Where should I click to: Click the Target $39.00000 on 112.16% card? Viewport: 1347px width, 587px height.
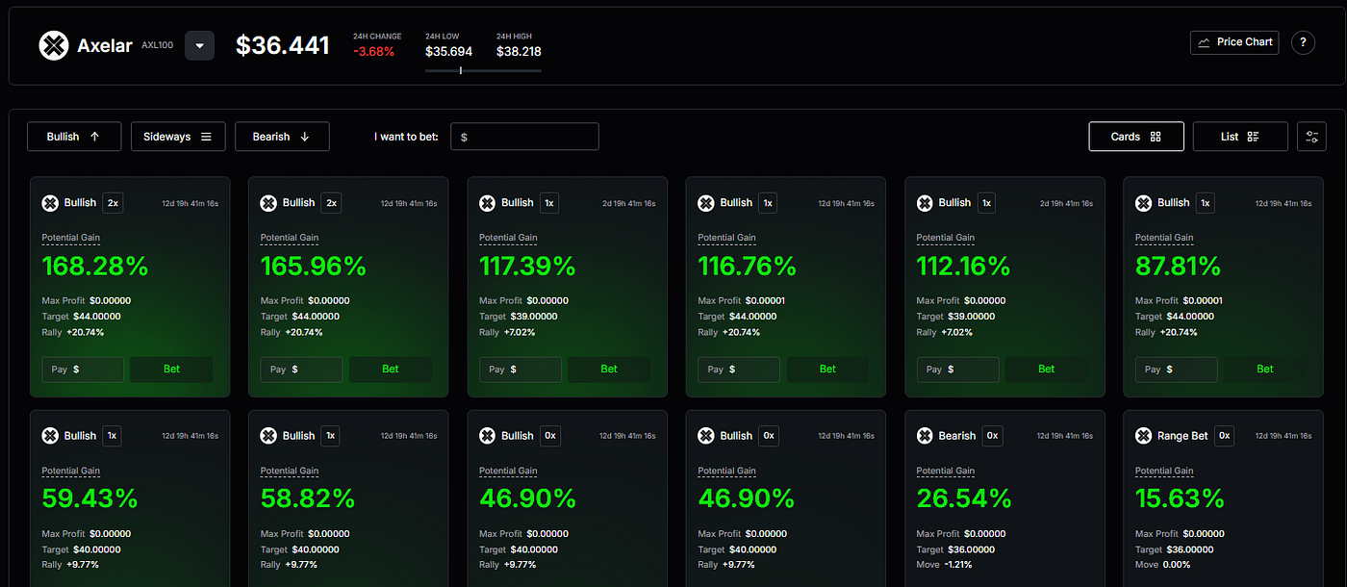pos(955,317)
